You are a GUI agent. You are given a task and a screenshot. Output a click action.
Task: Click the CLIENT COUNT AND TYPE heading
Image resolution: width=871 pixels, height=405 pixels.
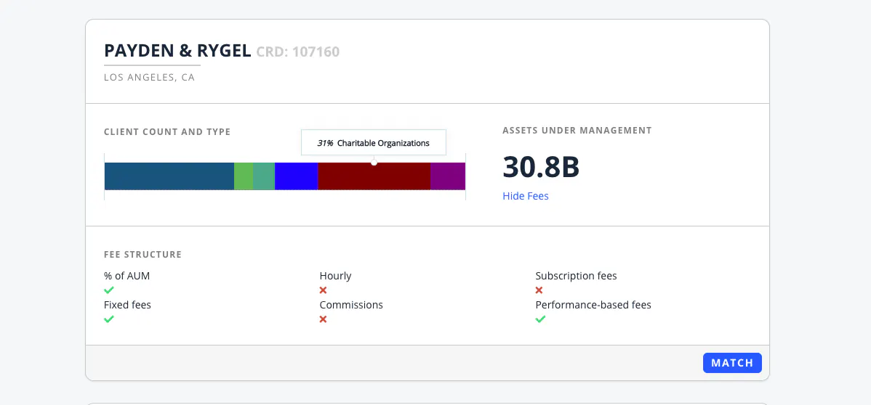[x=167, y=132]
